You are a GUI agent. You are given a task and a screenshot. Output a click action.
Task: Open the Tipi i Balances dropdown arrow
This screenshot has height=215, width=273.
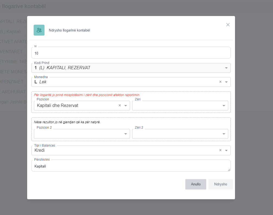pos(226,150)
